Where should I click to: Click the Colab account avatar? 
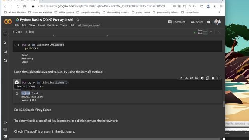tap(217, 22)
